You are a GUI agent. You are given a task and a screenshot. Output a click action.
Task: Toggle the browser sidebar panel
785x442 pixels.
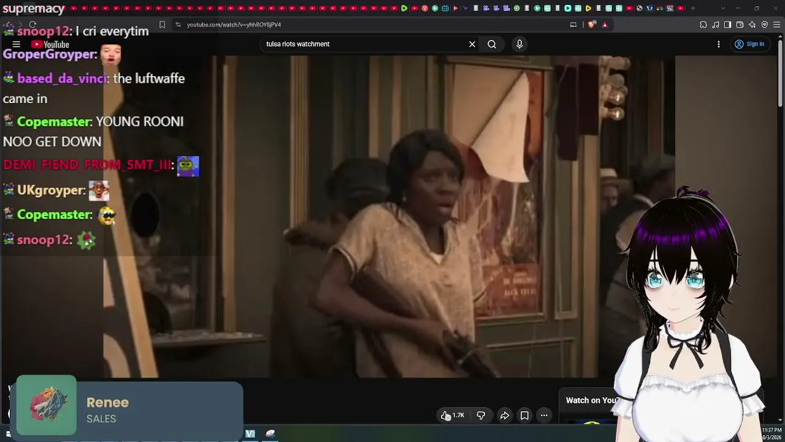click(727, 25)
